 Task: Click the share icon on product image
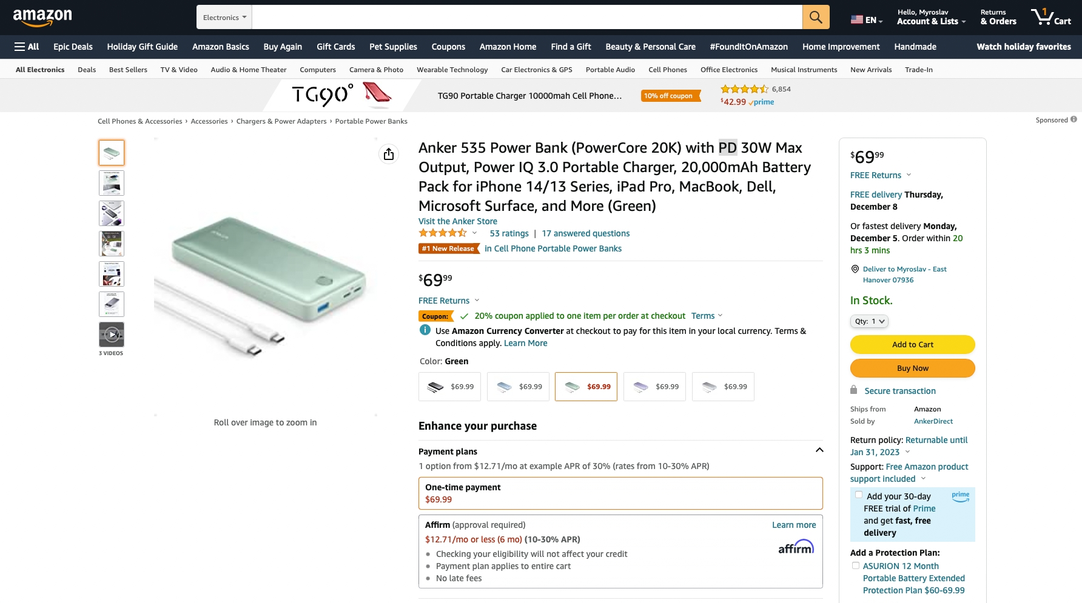389,154
